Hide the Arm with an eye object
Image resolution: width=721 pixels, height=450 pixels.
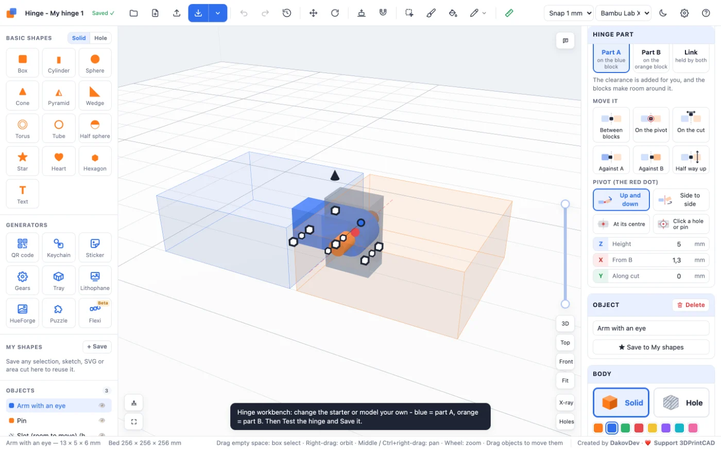(102, 406)
